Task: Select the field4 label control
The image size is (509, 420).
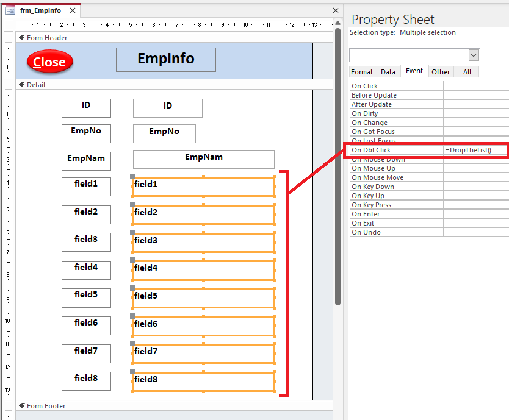Action: (x=86, y=270)
